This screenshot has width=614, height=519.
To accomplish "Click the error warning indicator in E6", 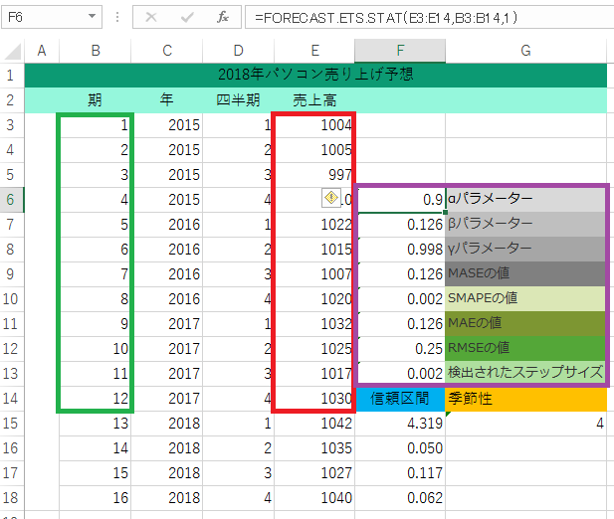I will click(x=331, y=198).
